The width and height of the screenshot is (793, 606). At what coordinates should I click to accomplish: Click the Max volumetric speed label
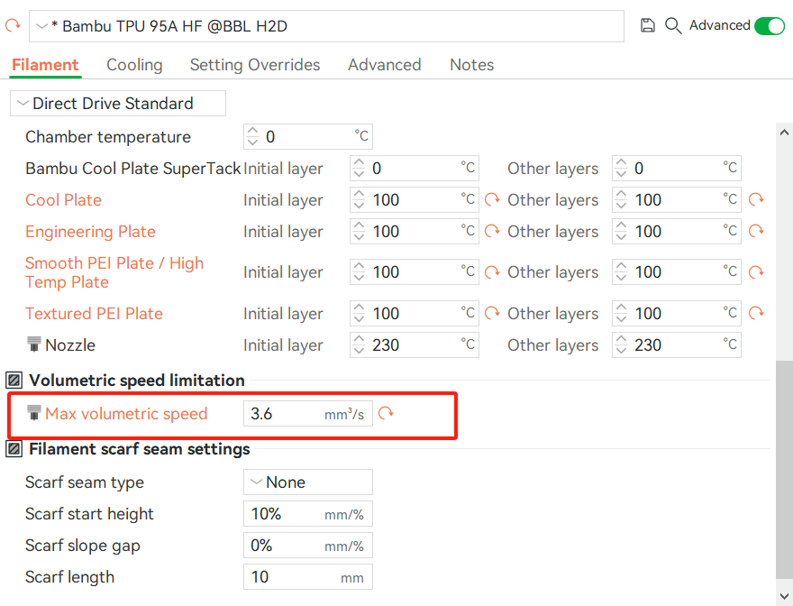pyautogui.click(x=126, y=414)
